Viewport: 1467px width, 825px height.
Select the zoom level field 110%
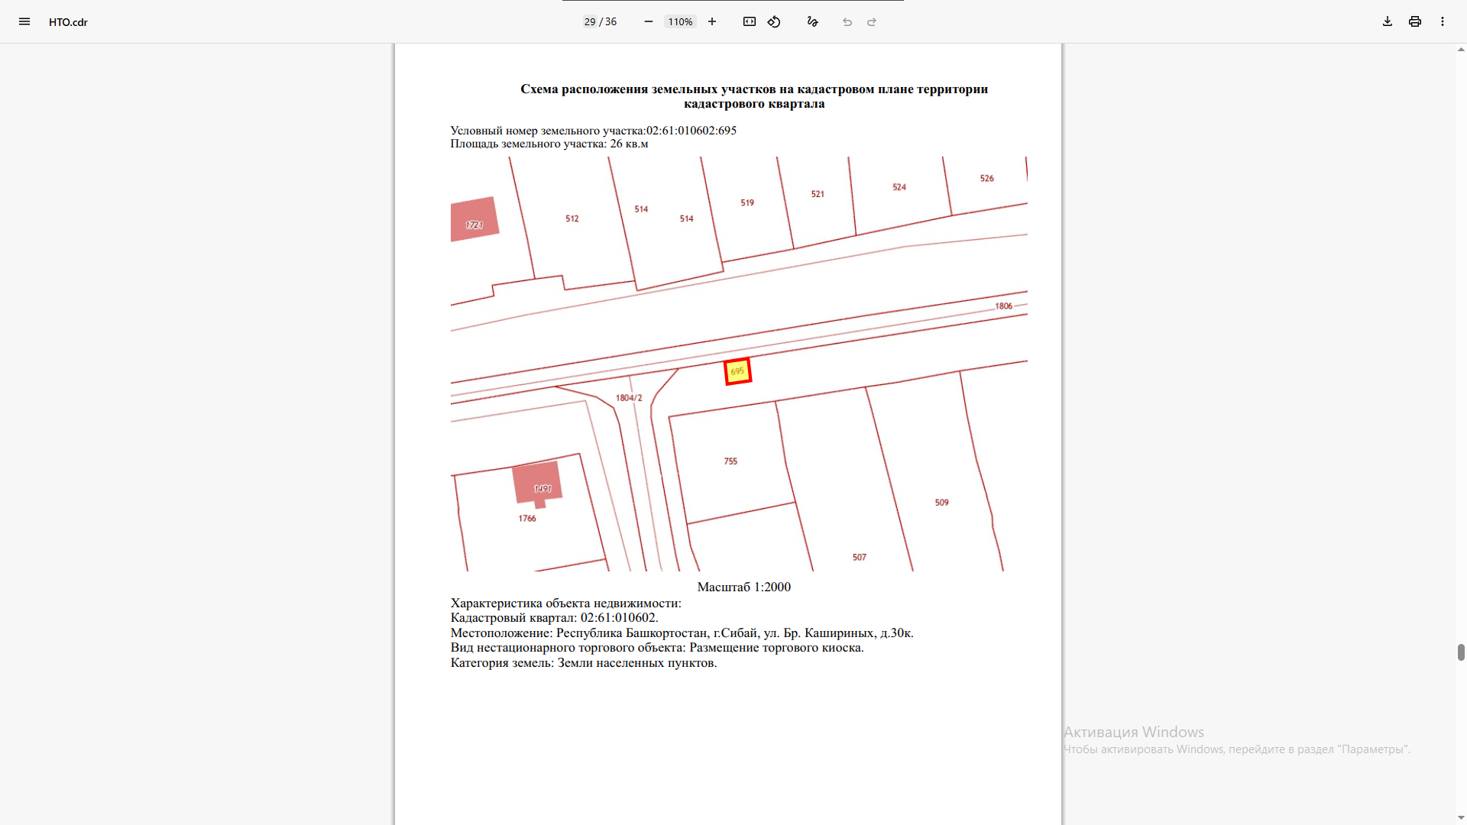click(x=680, y=21)
